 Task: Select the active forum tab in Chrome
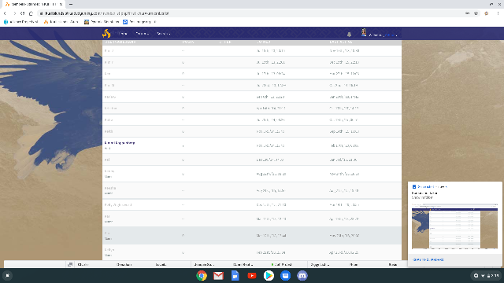click(33, 4)
